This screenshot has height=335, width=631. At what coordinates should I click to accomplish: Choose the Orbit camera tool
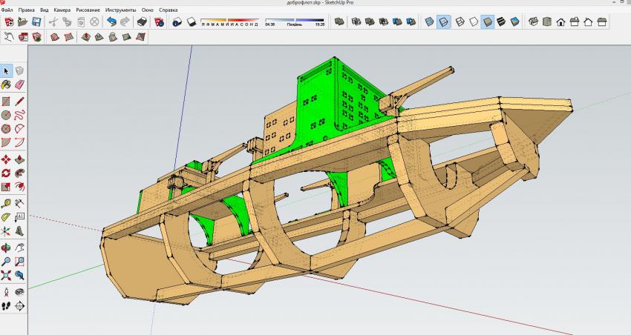point(6,247)
